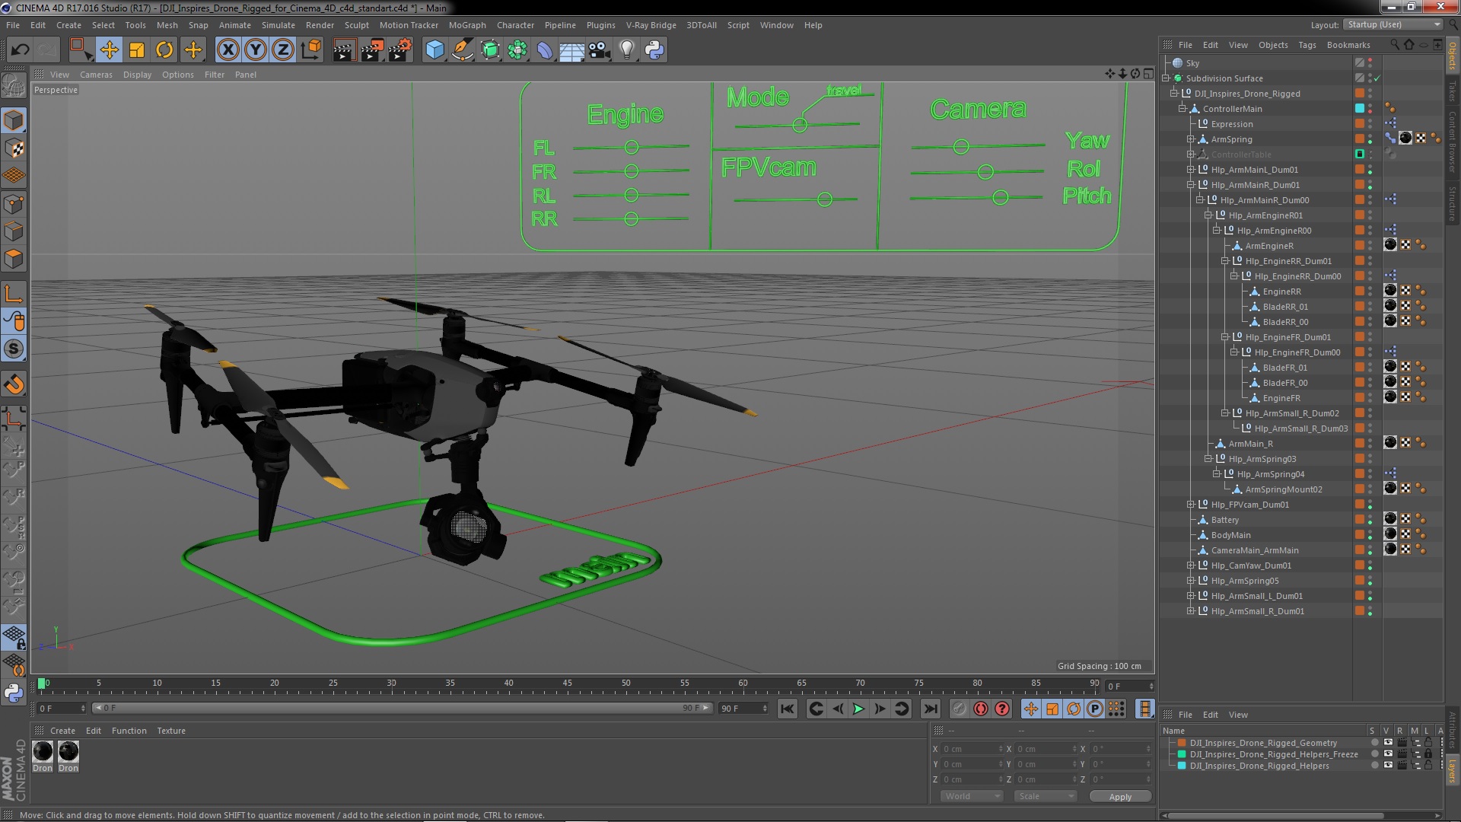Click first Dron material thumbnail
This screenshot has height=822, width=1461.
pos(43,752)
